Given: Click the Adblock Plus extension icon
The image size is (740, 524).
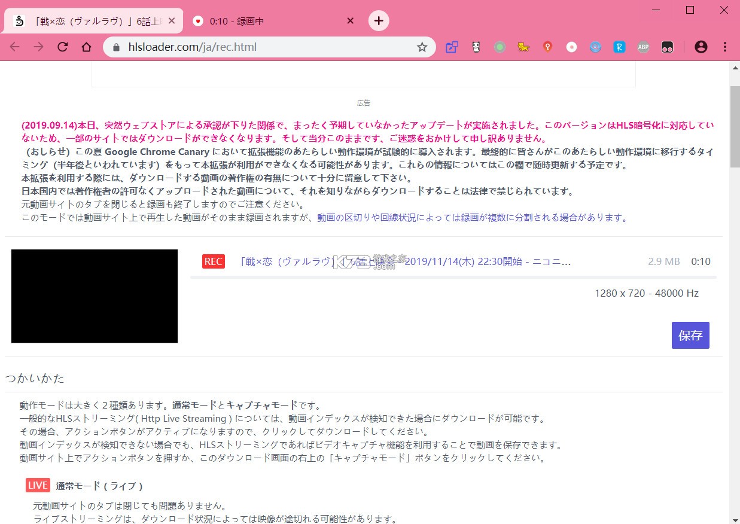Looking at the screenshot, I should point(643,47).
